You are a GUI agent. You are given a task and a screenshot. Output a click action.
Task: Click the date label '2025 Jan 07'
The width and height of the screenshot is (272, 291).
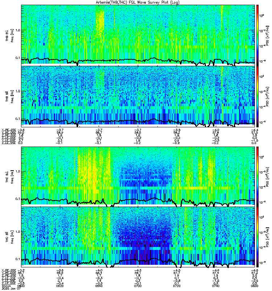coord(11,288)
